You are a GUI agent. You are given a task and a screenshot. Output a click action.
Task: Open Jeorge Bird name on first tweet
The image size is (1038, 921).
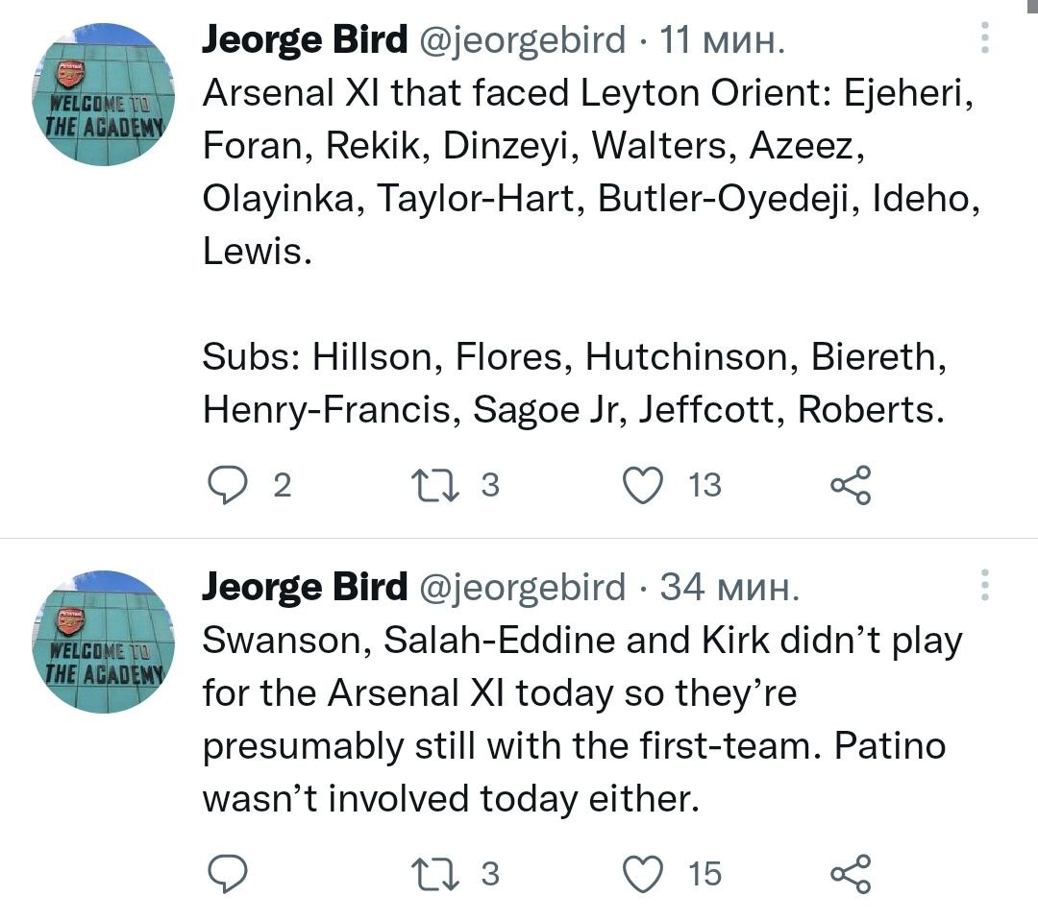[304, 40]
